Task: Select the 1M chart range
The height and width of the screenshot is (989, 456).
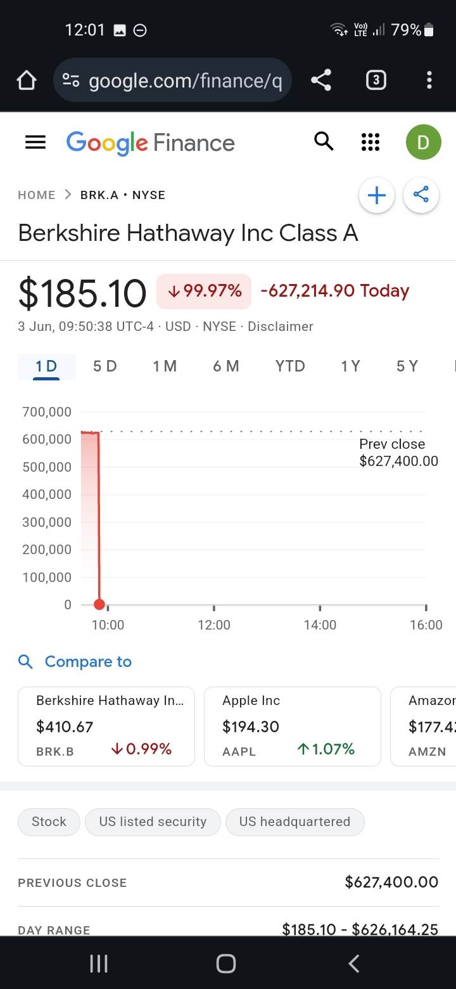Action: click(165, 366)
